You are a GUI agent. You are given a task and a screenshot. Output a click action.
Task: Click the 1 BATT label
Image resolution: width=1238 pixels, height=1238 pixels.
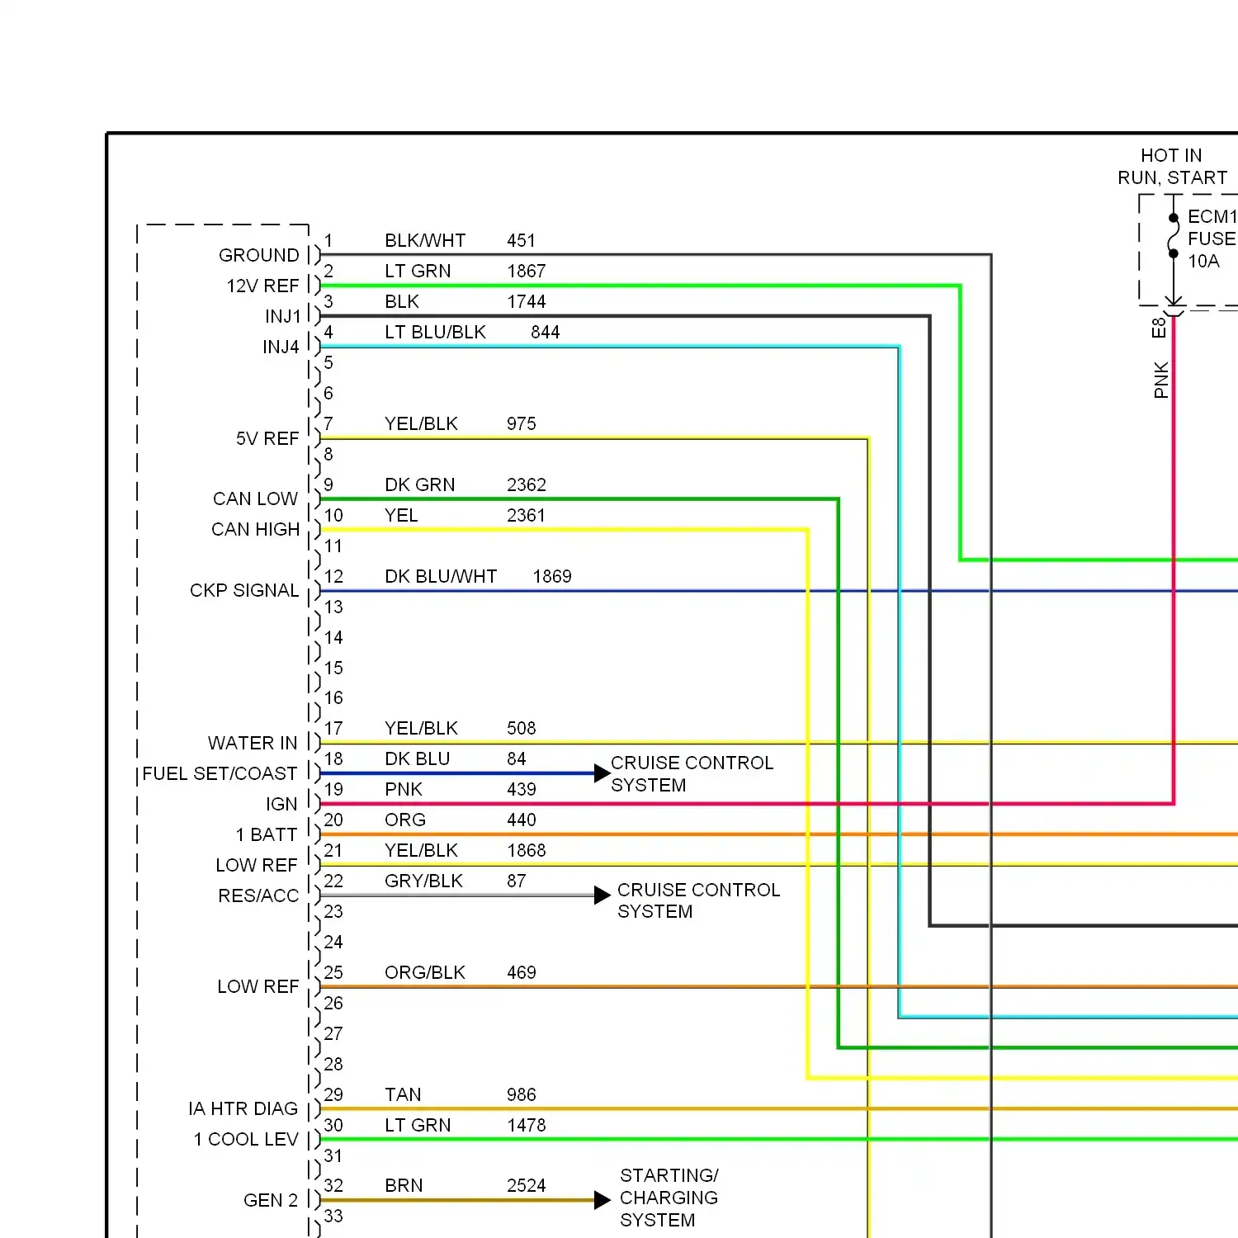tap(266, 835)
